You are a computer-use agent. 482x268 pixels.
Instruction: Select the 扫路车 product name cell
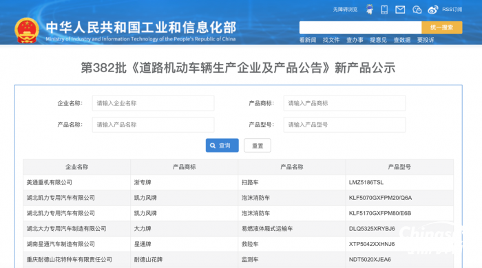292,183
